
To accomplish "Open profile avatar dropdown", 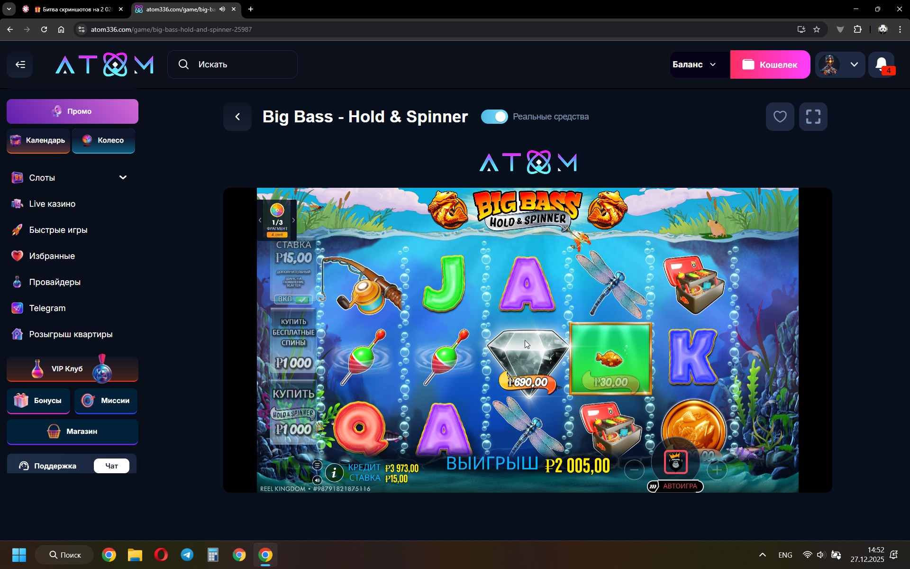I will point(840,64).
